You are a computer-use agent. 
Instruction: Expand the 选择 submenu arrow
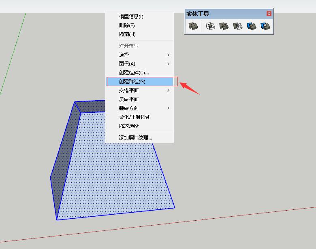[168, 55]
